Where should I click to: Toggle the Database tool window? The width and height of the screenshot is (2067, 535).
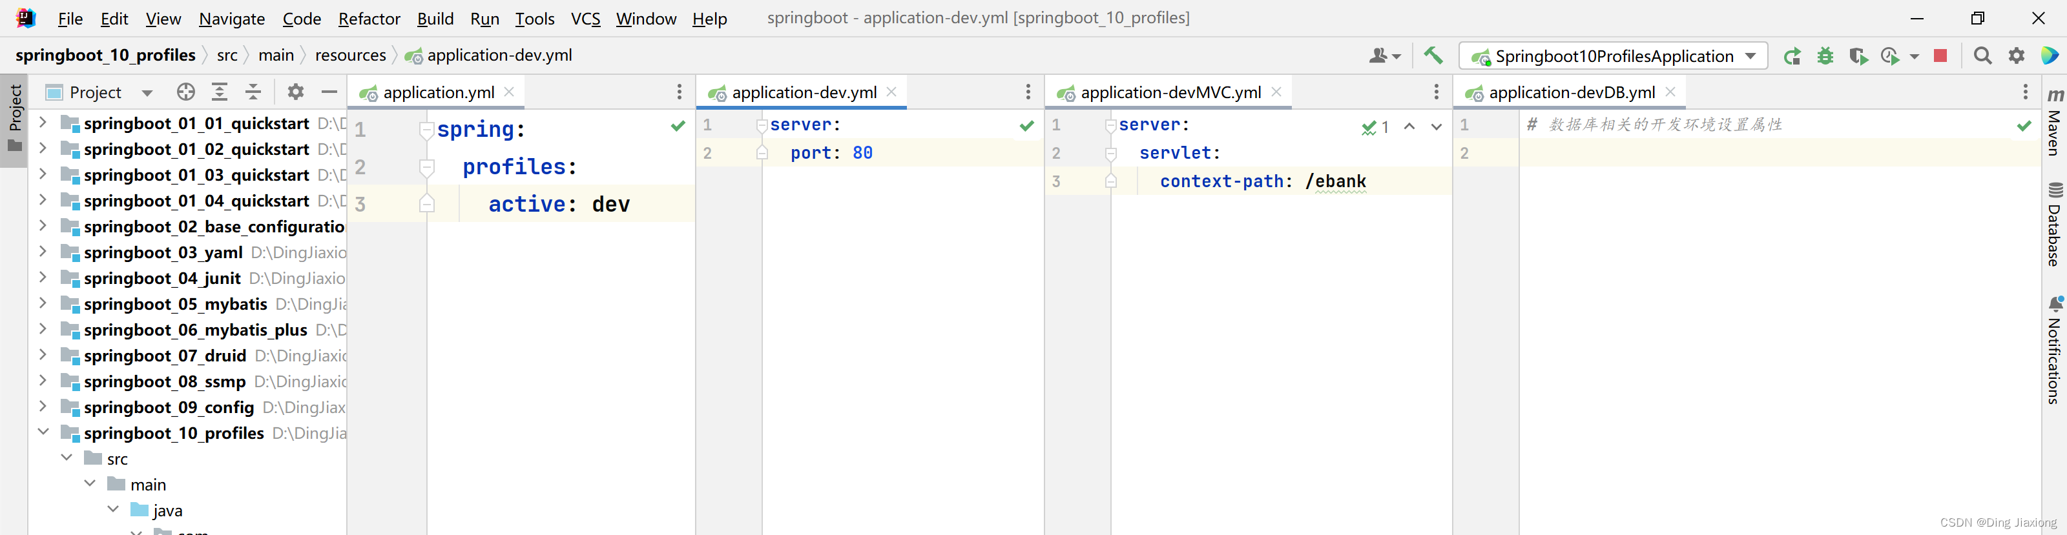point(2054,225)
